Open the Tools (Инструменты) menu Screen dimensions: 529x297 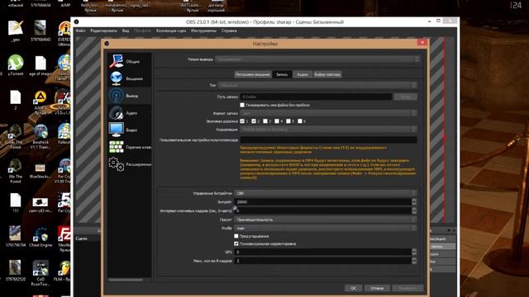click(x=203, y=31)
